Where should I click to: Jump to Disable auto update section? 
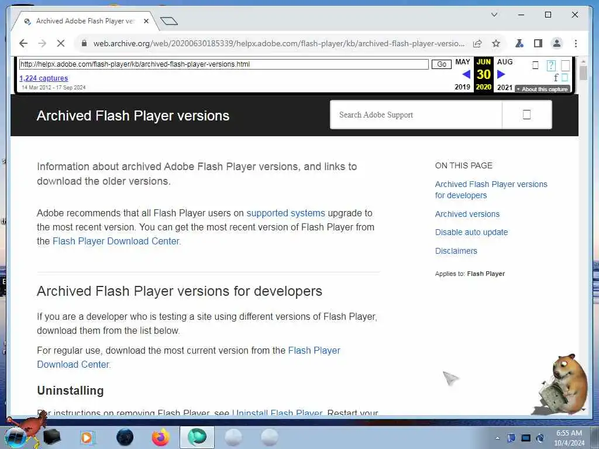pos(471,232)
